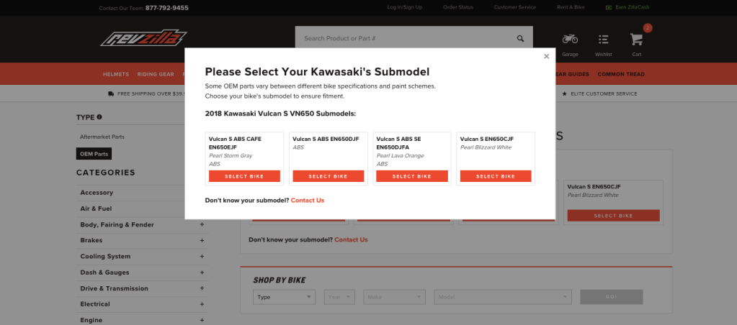Click the Earn ZillaCash icon
Image resolution: width=737 pixels, height=325 pixels.
609,7
